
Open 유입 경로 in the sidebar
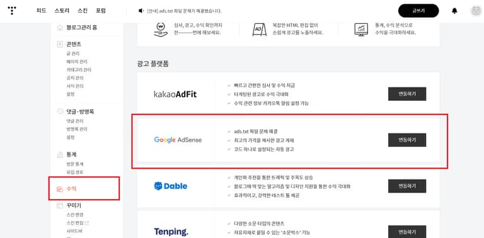75,172
